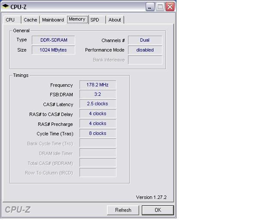This screenshot has width=275, height=220.
Task: Click the RAS# Precharge label
Action: click(55, 124)
